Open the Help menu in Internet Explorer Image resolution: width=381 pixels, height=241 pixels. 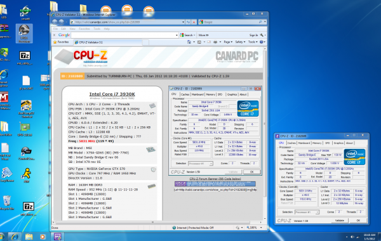[107, 29]
